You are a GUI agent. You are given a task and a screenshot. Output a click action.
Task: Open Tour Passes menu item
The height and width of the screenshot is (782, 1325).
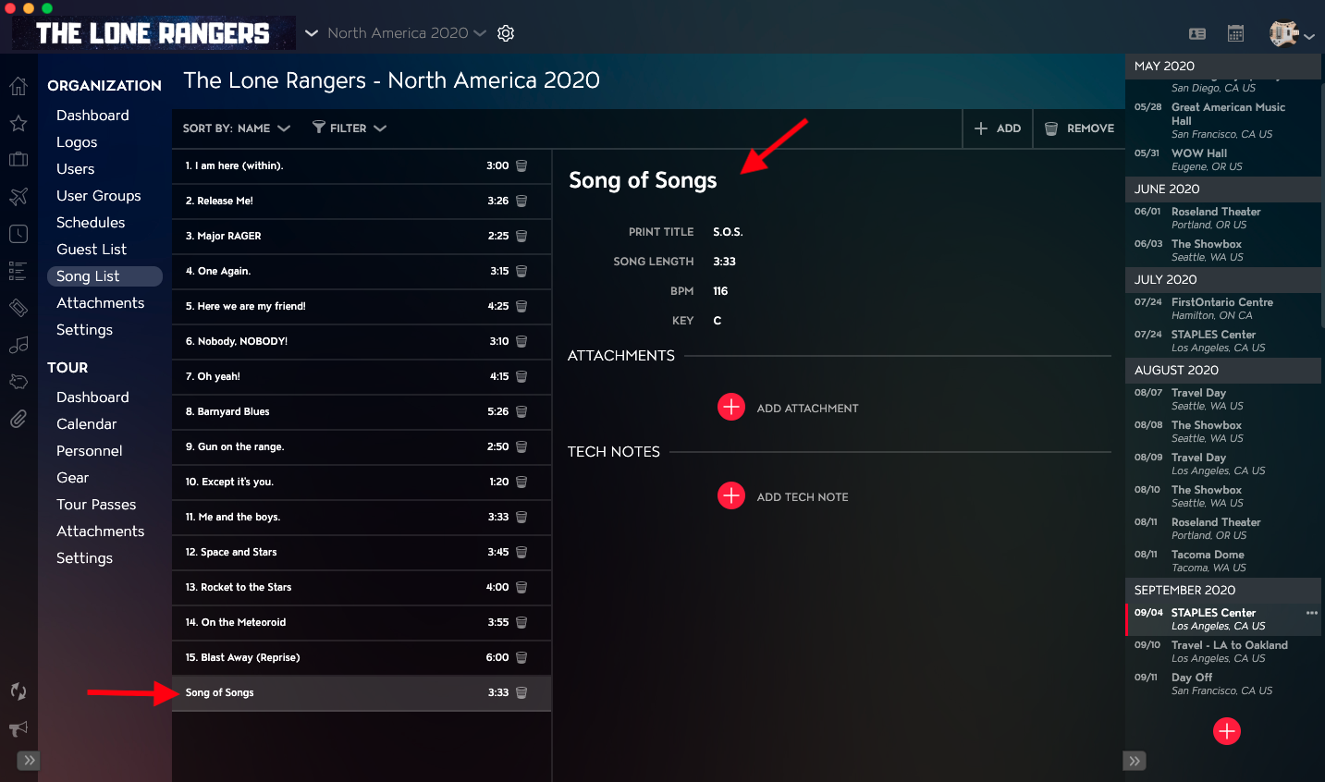click(96, 505)
